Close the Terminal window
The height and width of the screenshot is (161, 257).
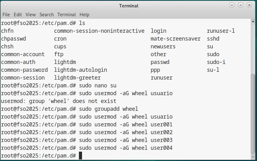[249, 5]
